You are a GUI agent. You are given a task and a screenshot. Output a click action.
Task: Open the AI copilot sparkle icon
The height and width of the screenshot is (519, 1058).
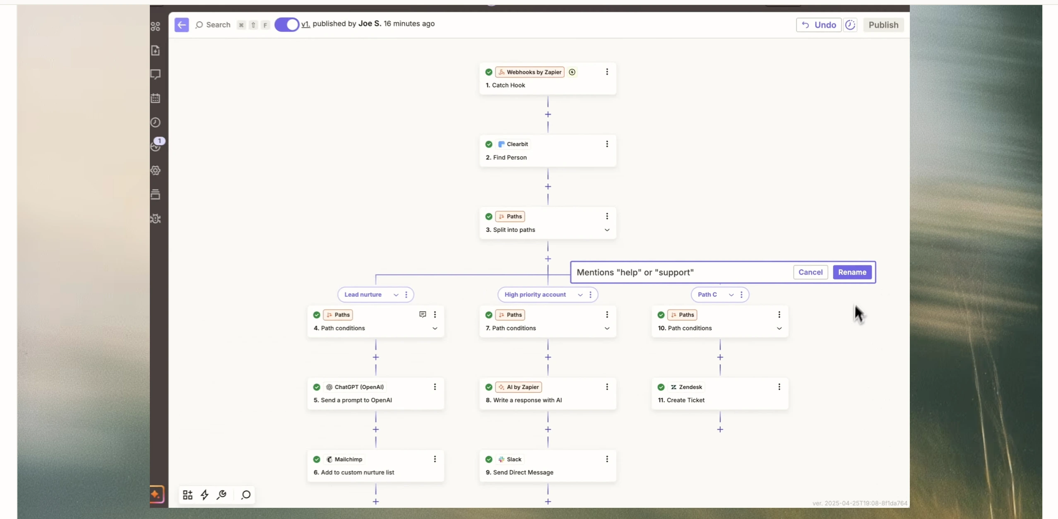pos(157,494)
